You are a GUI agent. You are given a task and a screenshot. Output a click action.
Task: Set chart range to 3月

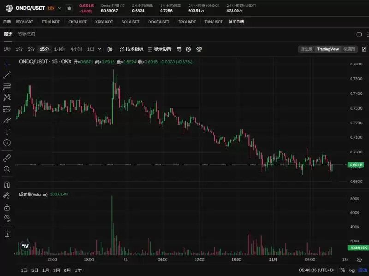click(x=56, y=270)
